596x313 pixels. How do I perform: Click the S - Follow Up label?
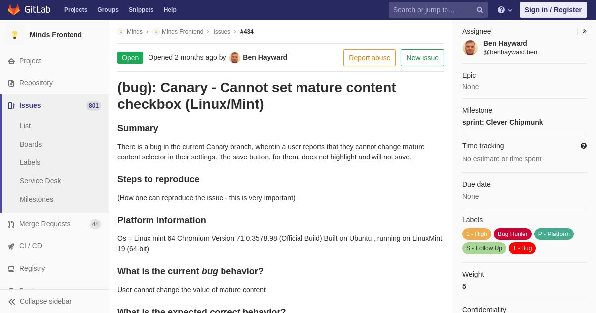pyautogui.click(x=484, y=248)
